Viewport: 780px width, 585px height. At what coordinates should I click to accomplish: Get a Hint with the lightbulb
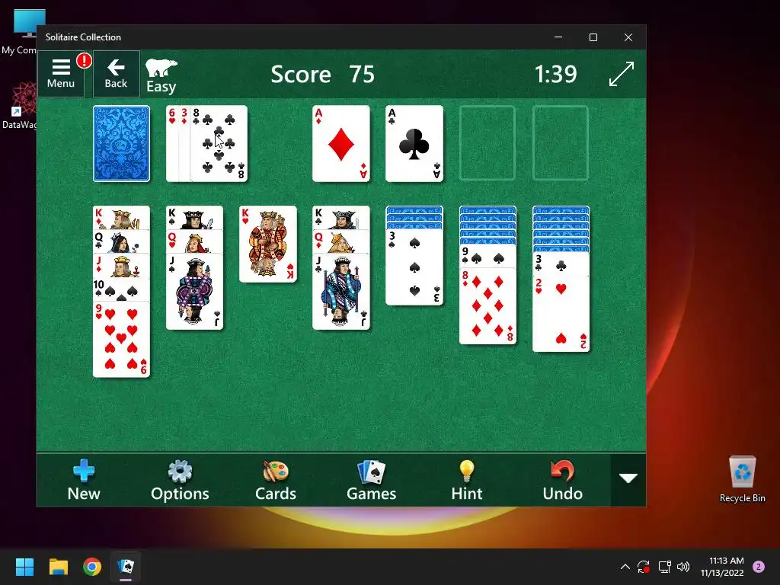[467, 480]
